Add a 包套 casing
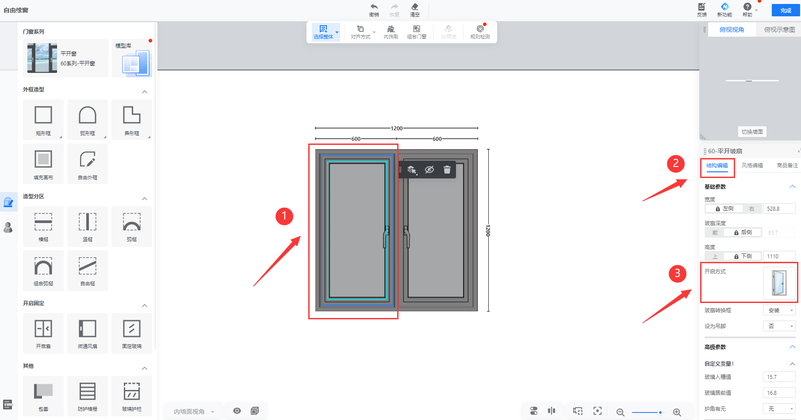This screenshot has height=420, width=801. (43, 396)
